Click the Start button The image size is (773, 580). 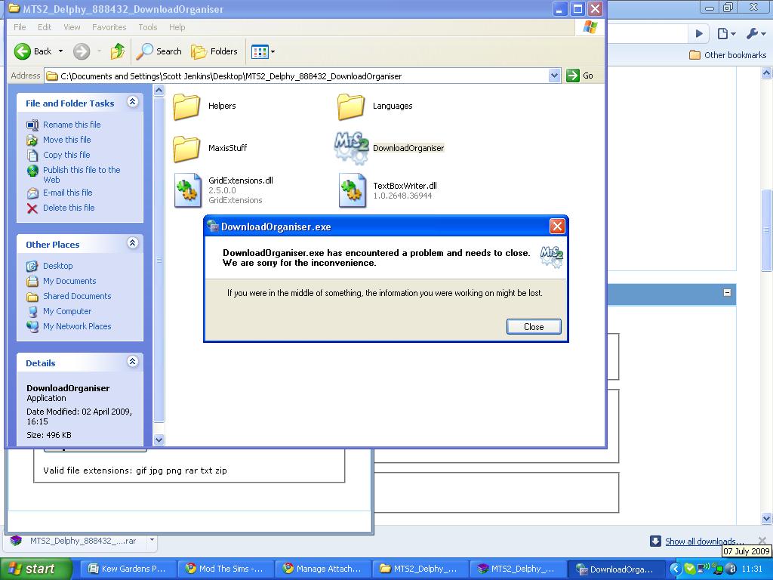point(35,569)
